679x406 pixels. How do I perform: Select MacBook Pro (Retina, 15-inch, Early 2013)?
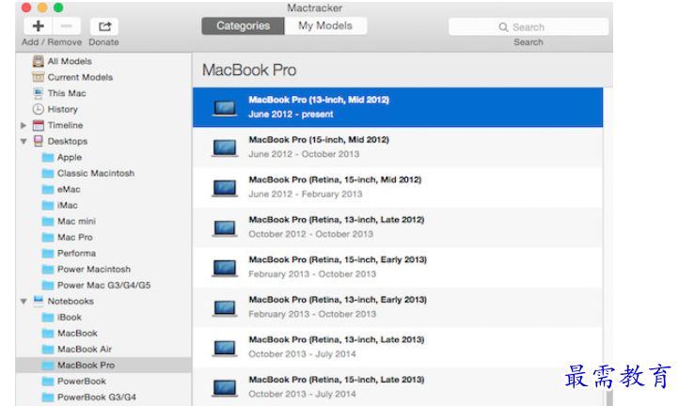click(x=398, y=268)
